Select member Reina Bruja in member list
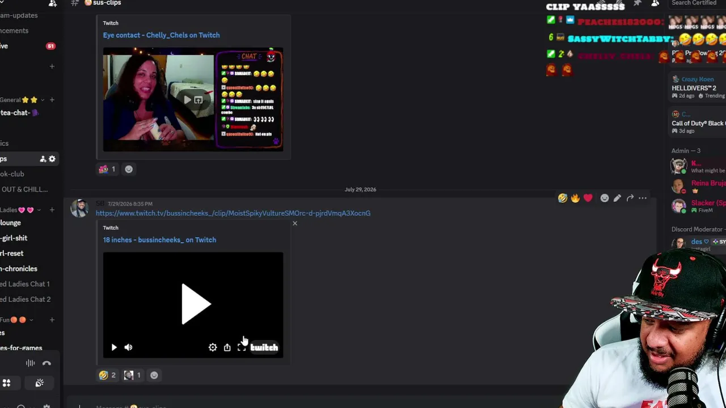726x408 pixels. point(698,186)
